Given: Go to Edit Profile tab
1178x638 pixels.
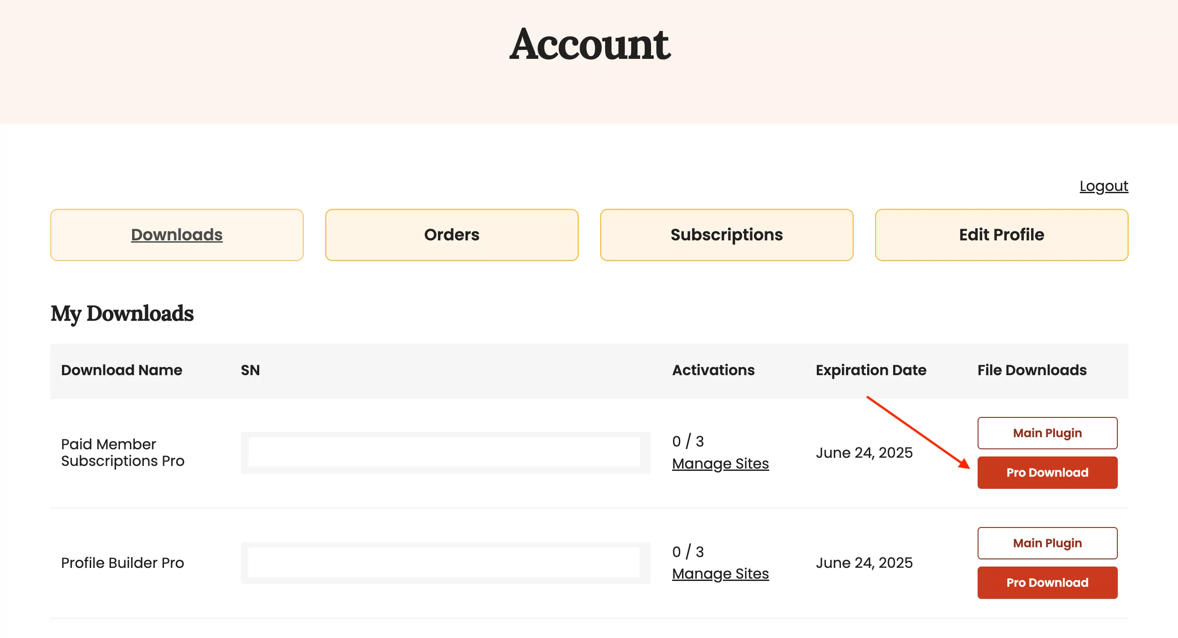Looking at the screenshot, I should click(x=1001, y=235).
